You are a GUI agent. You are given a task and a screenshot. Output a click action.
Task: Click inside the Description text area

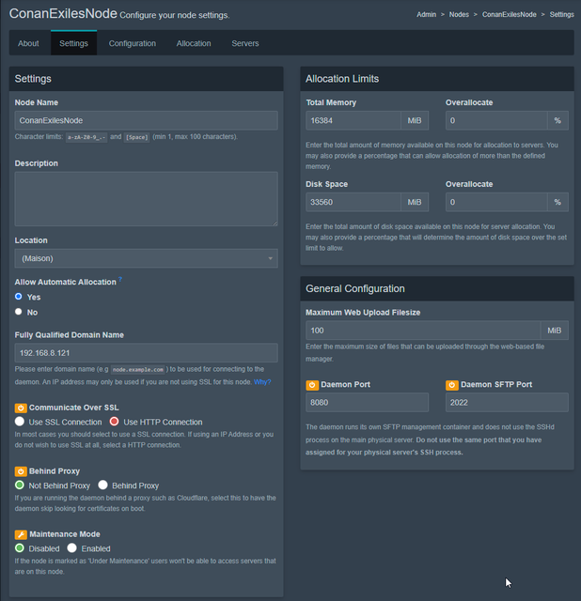147,199
